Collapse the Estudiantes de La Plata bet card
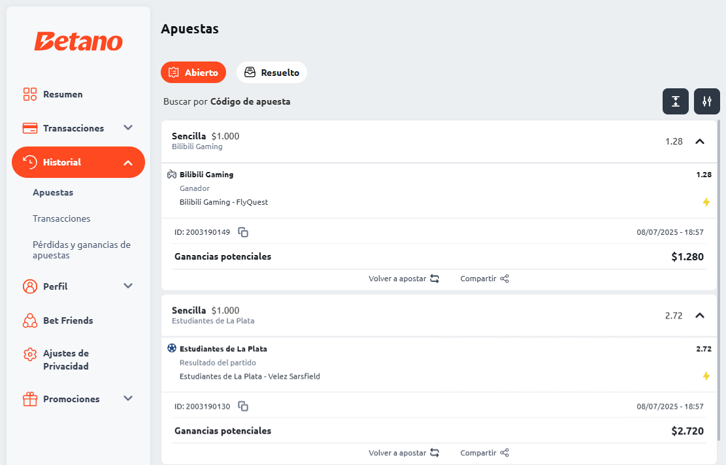 pos(700,316)
